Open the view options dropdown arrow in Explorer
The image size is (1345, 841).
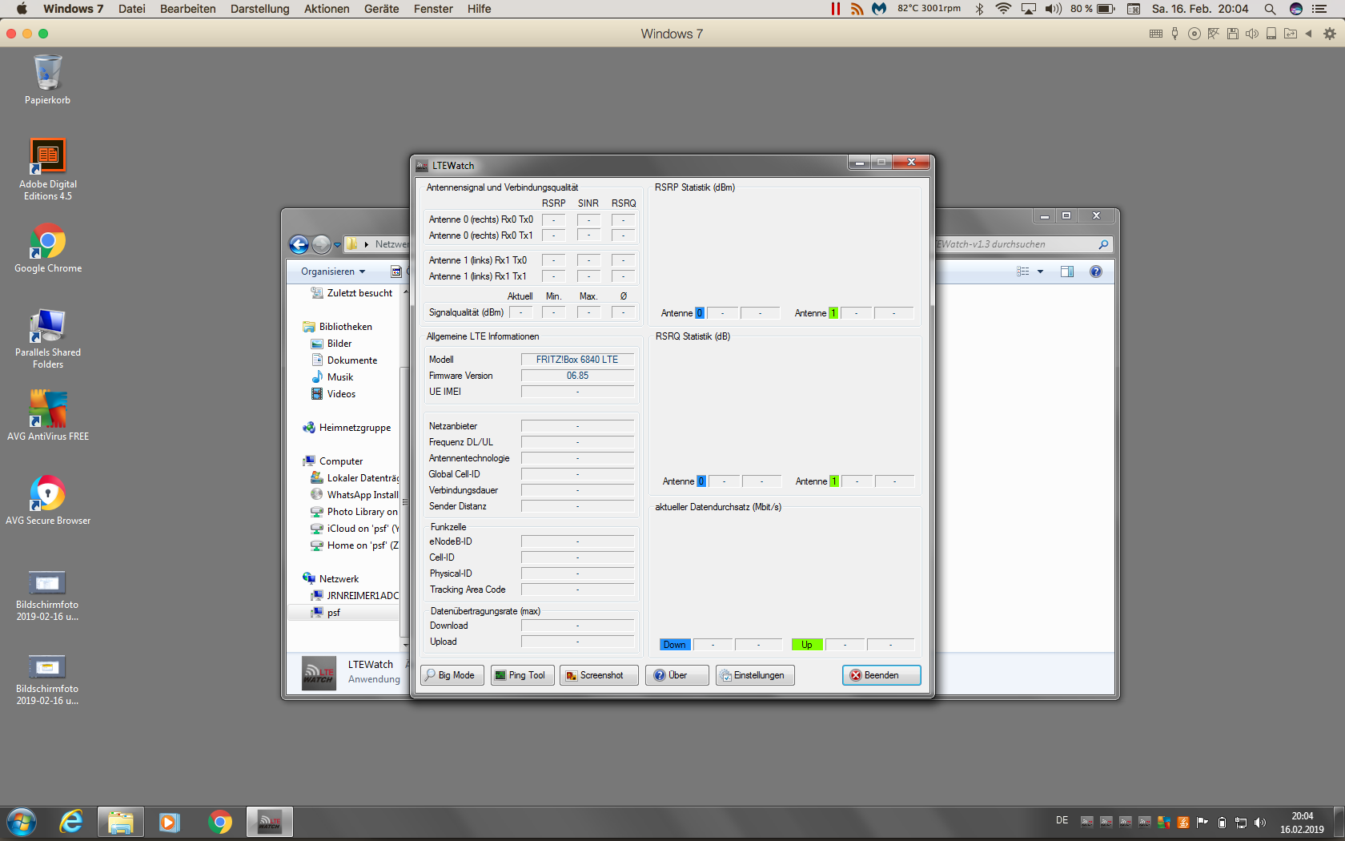point(1041,272)
